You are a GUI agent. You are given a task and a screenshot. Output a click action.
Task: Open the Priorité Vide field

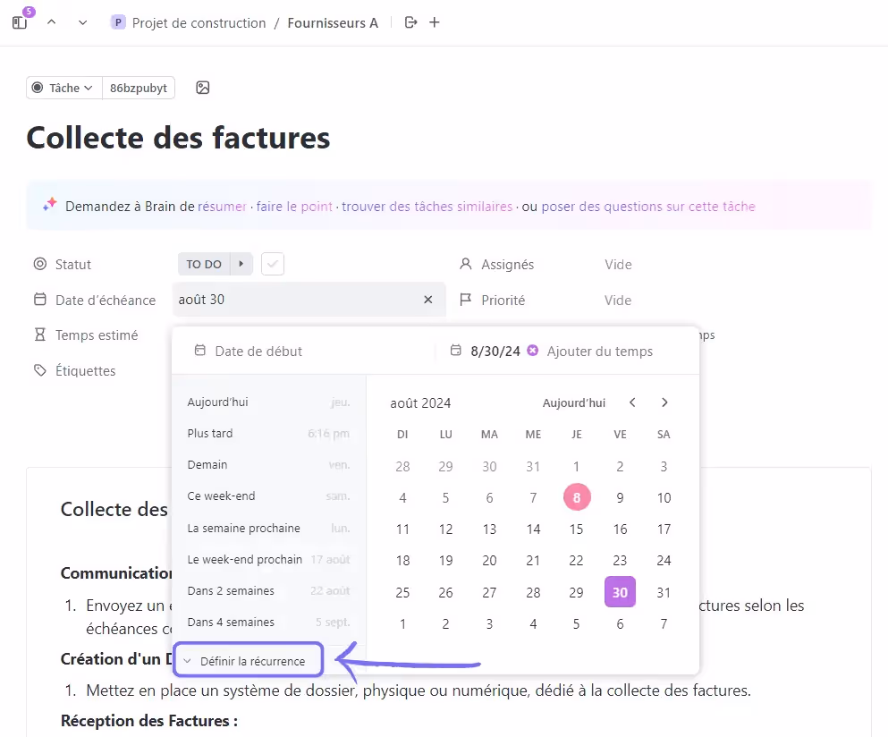click(x=617, y=301)
